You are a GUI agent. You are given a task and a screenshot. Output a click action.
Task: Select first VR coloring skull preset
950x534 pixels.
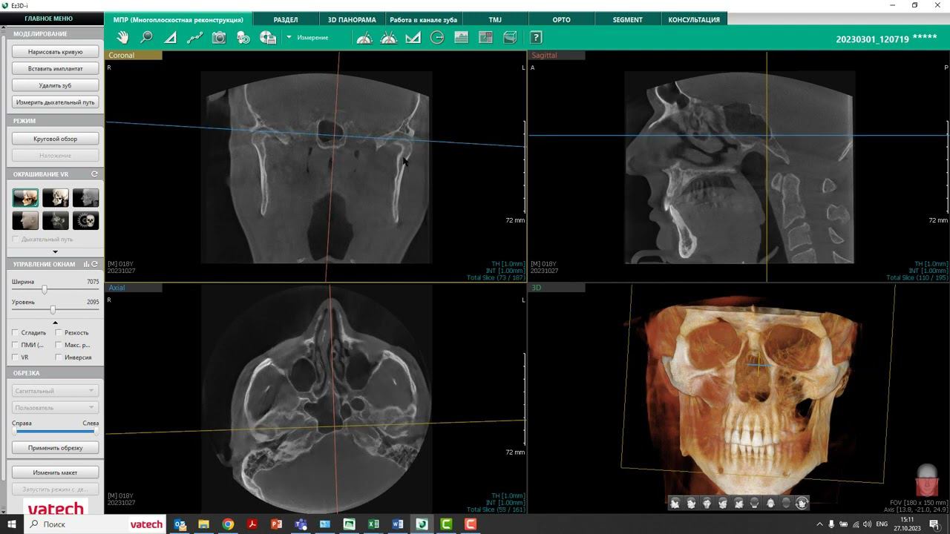point(25,198)
